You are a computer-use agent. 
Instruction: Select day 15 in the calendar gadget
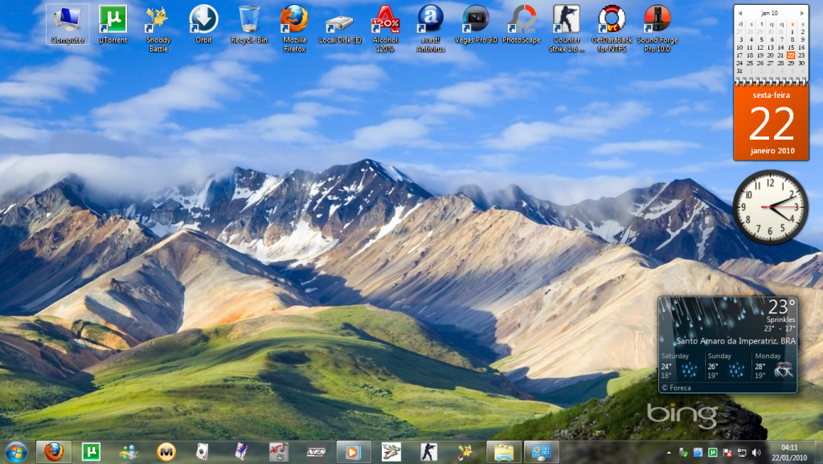click(790, 47)
